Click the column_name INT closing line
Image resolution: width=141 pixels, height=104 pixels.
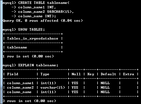34,16
